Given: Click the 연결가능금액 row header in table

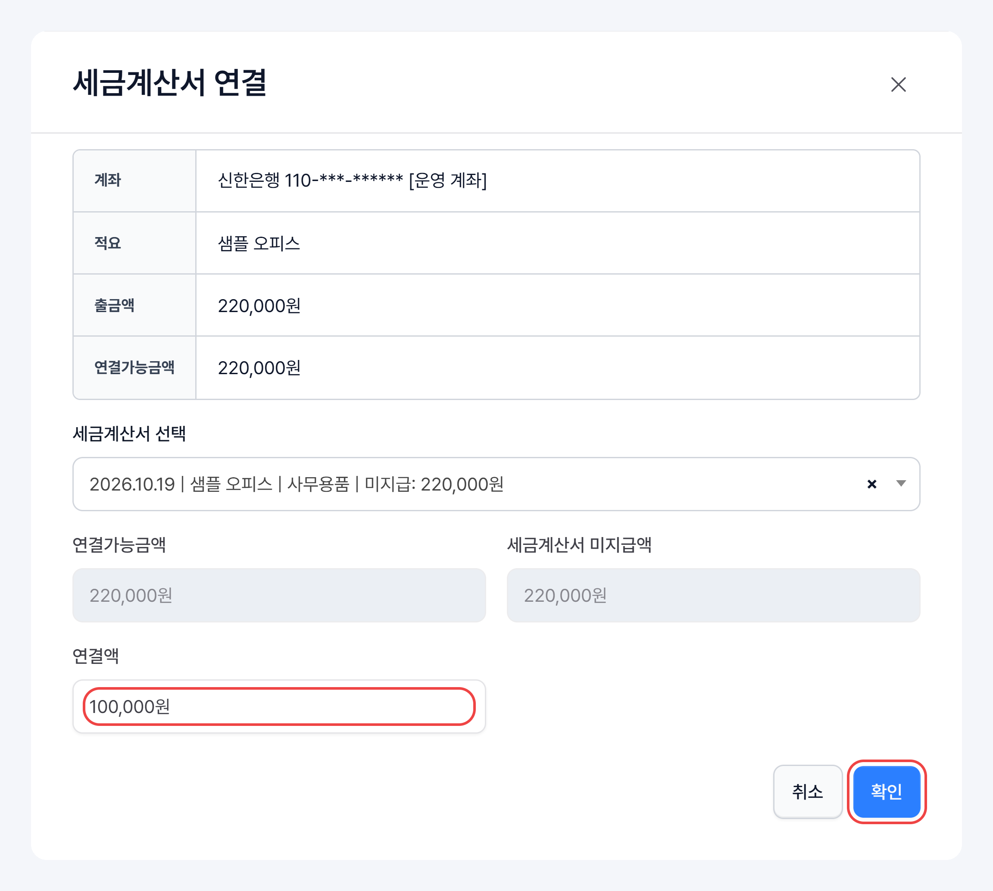Looking at the screenshot, I should click(134, 367).
